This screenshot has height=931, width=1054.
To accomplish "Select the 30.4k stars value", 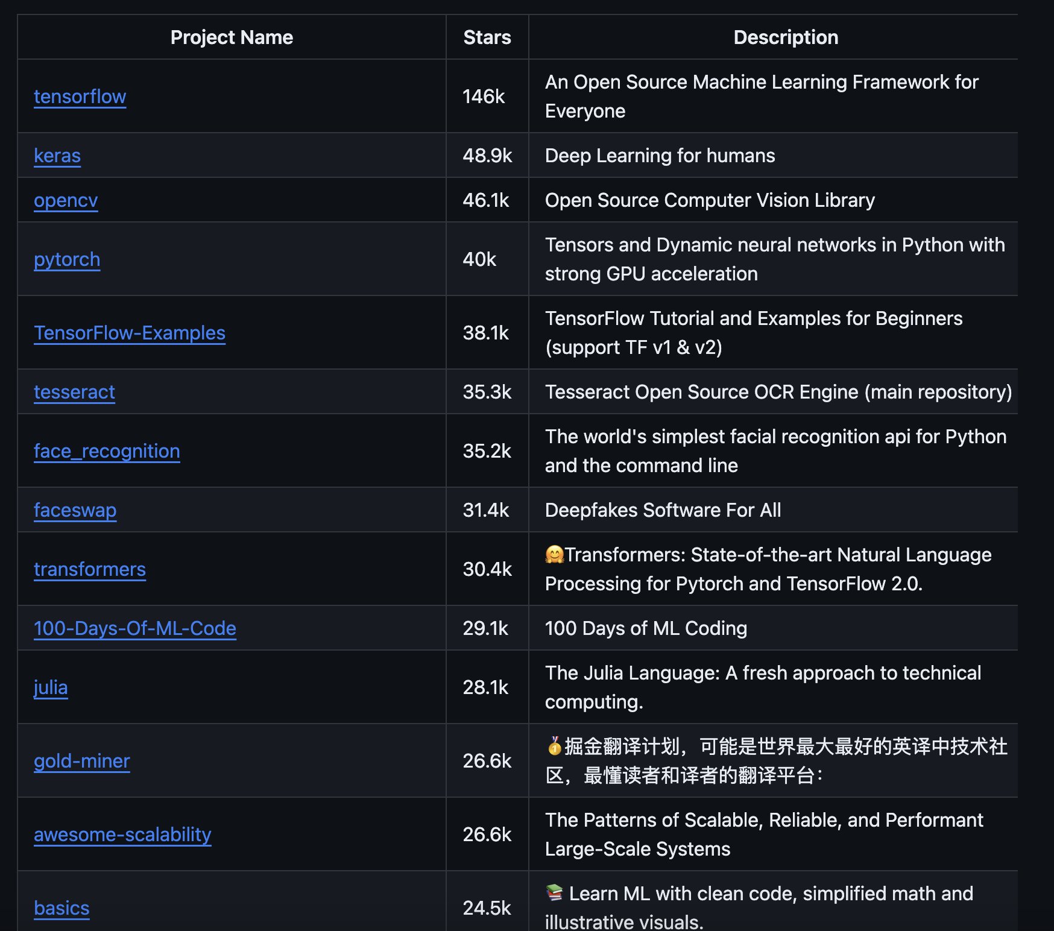I will 487,569.
